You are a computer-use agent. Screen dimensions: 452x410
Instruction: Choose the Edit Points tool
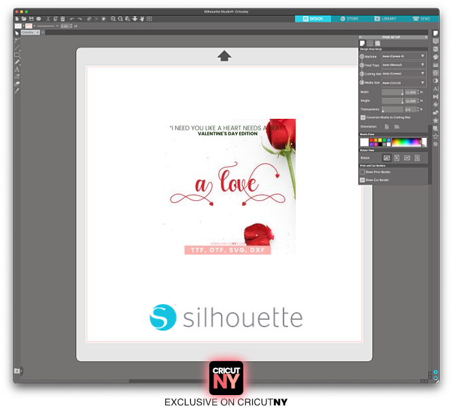pos(17,41)
